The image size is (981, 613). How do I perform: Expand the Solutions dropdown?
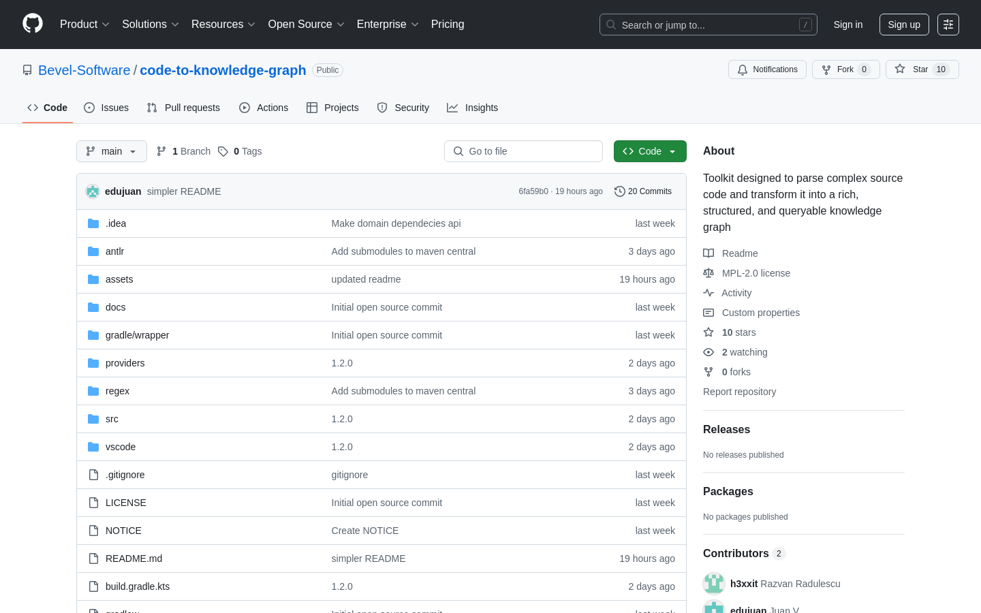point(151,25)
